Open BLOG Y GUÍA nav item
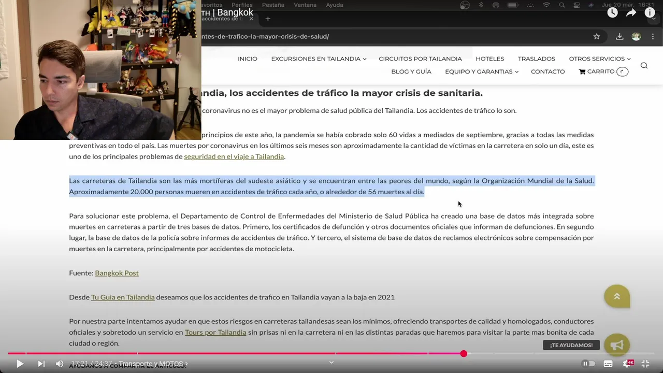 click(x=411, y=71)
